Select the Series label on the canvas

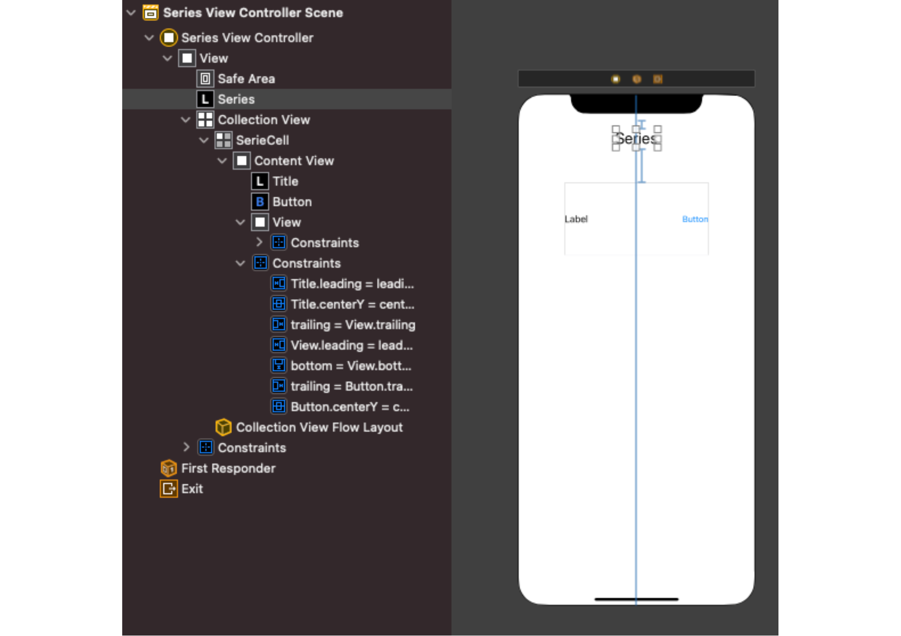(636, 138)
